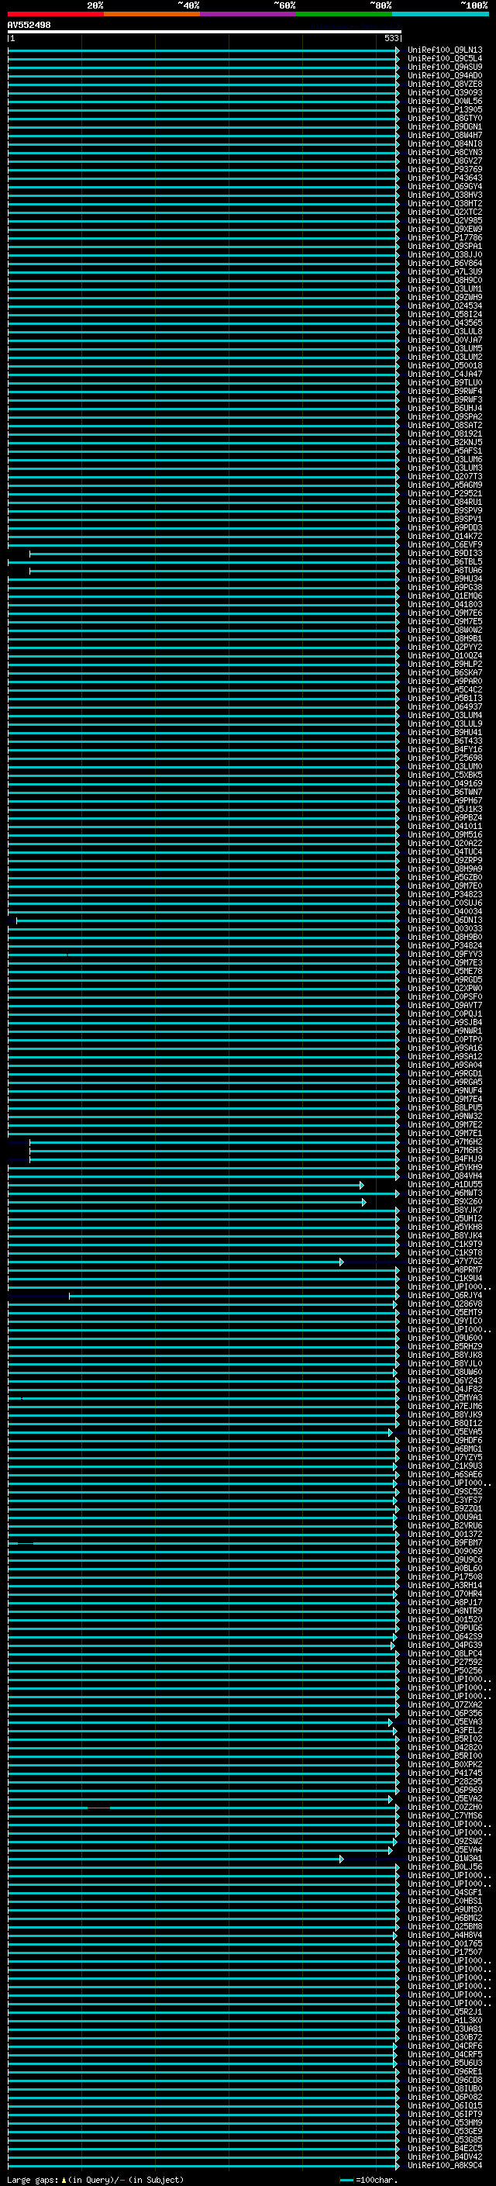This screenshot has width=496, height=2186.
Task: Click the UniRef100_Q41011 label
Action: coord(445,826)
